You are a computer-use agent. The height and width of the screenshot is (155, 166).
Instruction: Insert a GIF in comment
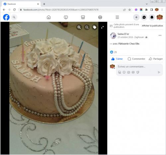(x=133, y=72)
